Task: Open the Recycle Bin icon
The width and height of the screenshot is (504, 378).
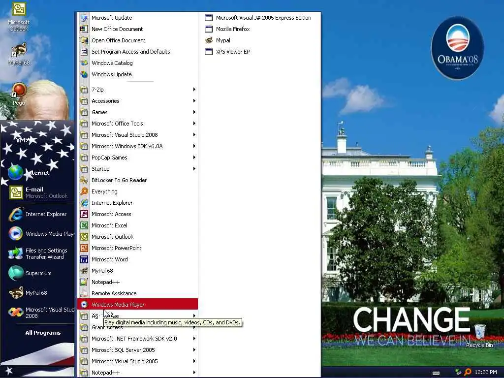Action: [x=479, y=336]
